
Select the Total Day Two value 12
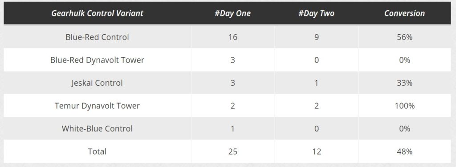click(x=317, y=151)
